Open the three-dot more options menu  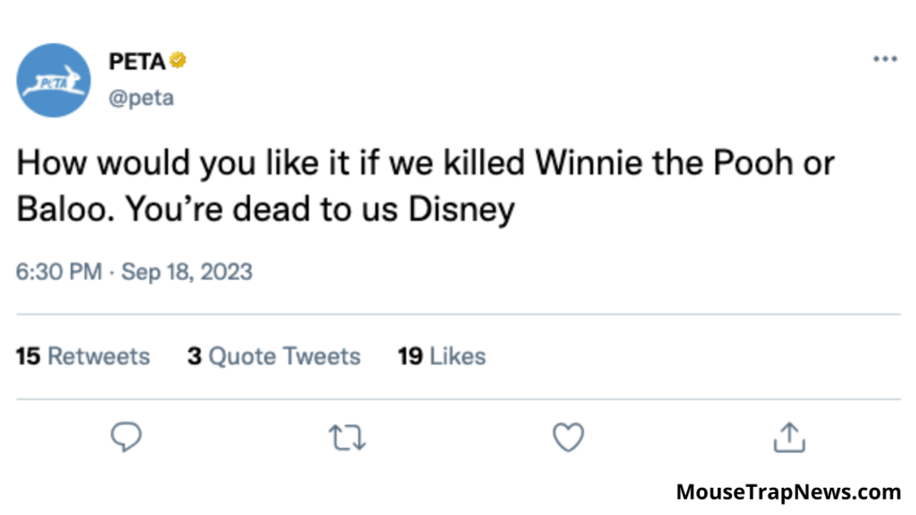(885, 59)
